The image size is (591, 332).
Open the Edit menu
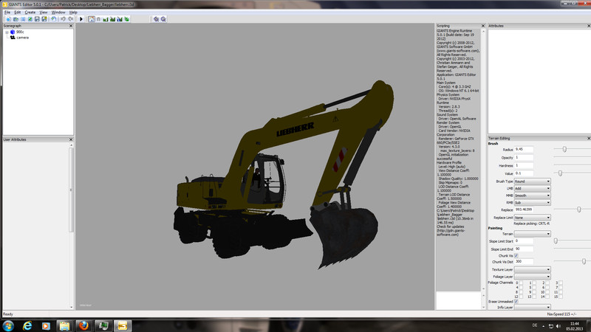pyautogui.click(x=17, y=13)
